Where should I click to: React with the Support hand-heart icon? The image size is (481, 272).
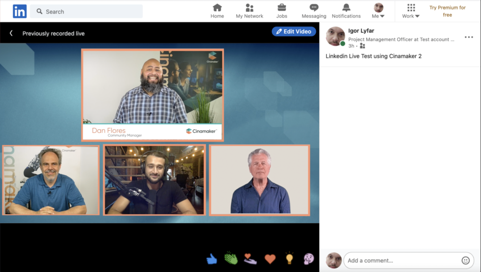[250, 259]
